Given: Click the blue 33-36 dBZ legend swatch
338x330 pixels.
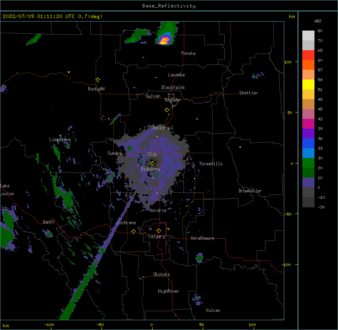Looking at the screenshot, I should 308,143.
